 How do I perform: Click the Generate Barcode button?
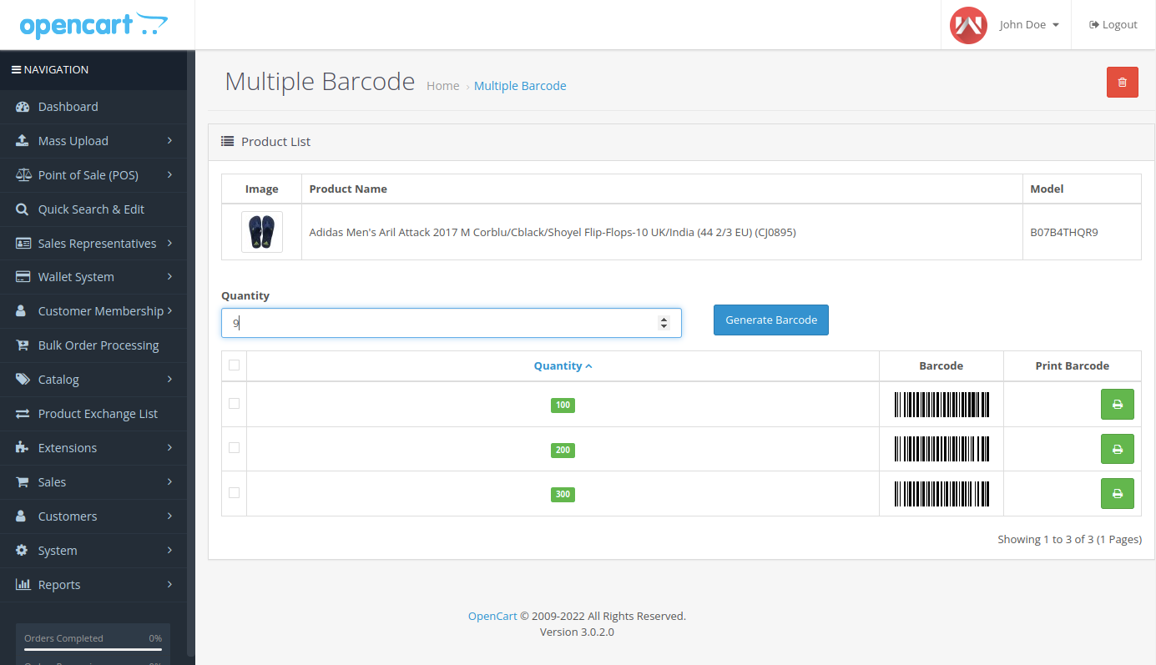point(770,320)
